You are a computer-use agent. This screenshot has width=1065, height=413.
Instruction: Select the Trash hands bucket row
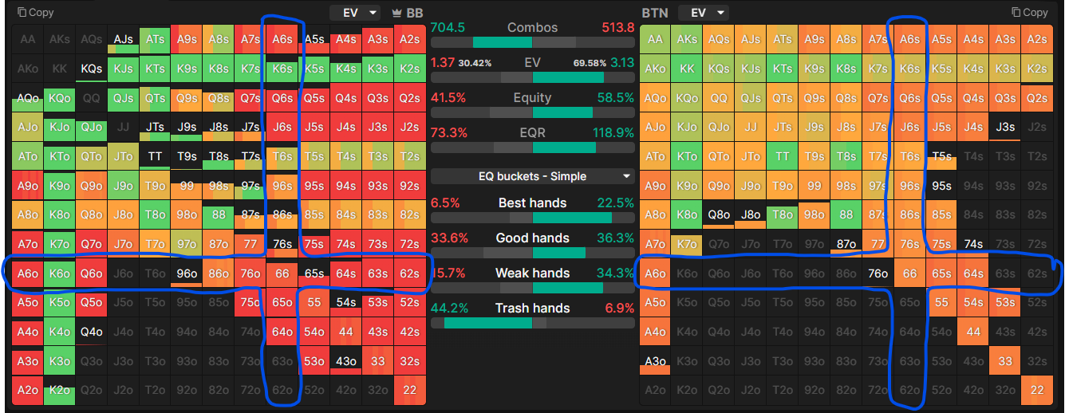click(532, 309)
